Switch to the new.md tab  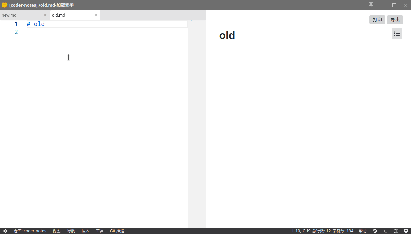point(25,15)
